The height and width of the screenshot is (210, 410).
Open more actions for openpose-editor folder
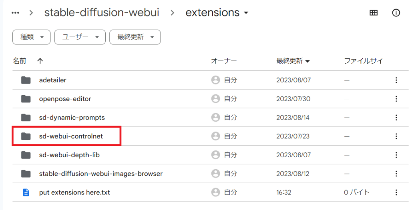click(396, 99)
